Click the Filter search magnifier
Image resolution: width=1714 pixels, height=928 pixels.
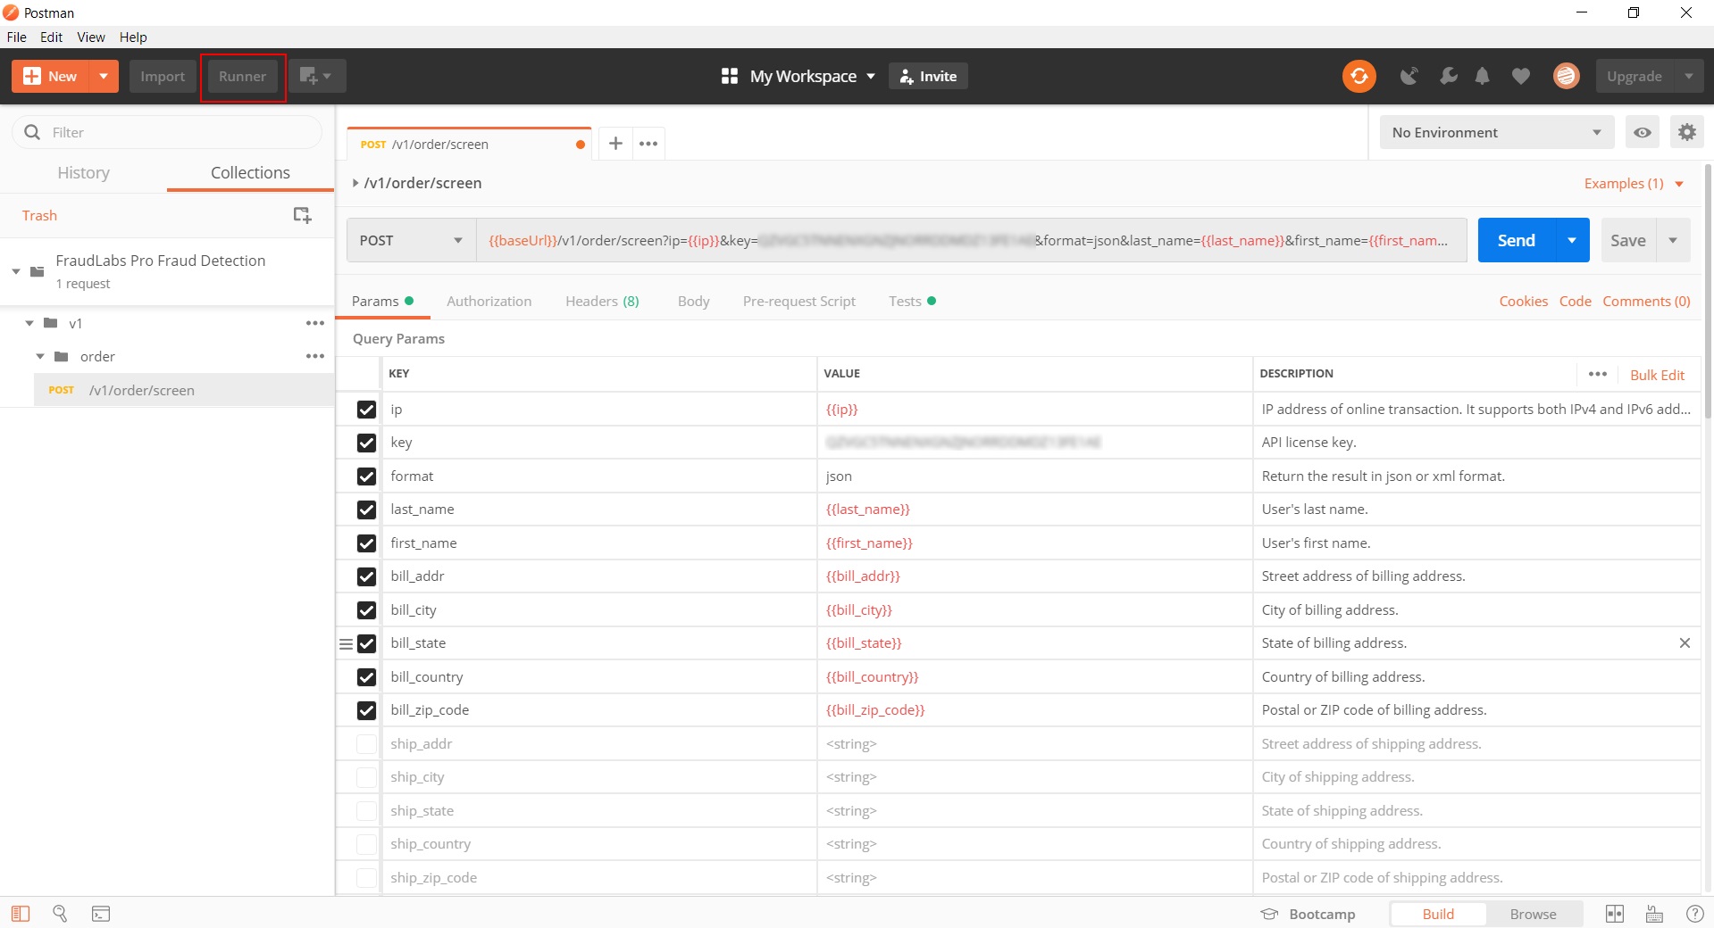(x=32, y=132)
